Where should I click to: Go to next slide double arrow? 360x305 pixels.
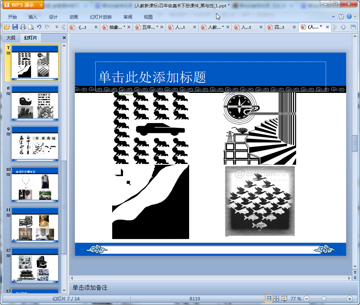pyautogui.click(x=355, y=278)
